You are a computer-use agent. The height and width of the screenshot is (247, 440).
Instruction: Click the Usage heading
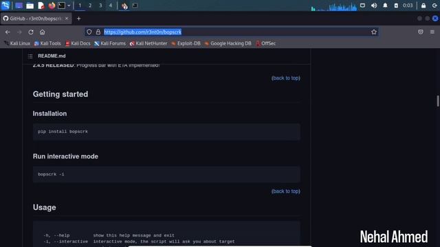coord(44,207)
